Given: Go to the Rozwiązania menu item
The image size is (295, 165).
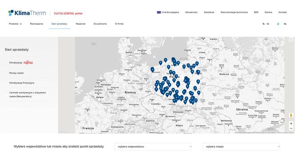Looking at the screenshot, I should click(x=36, y=24).
